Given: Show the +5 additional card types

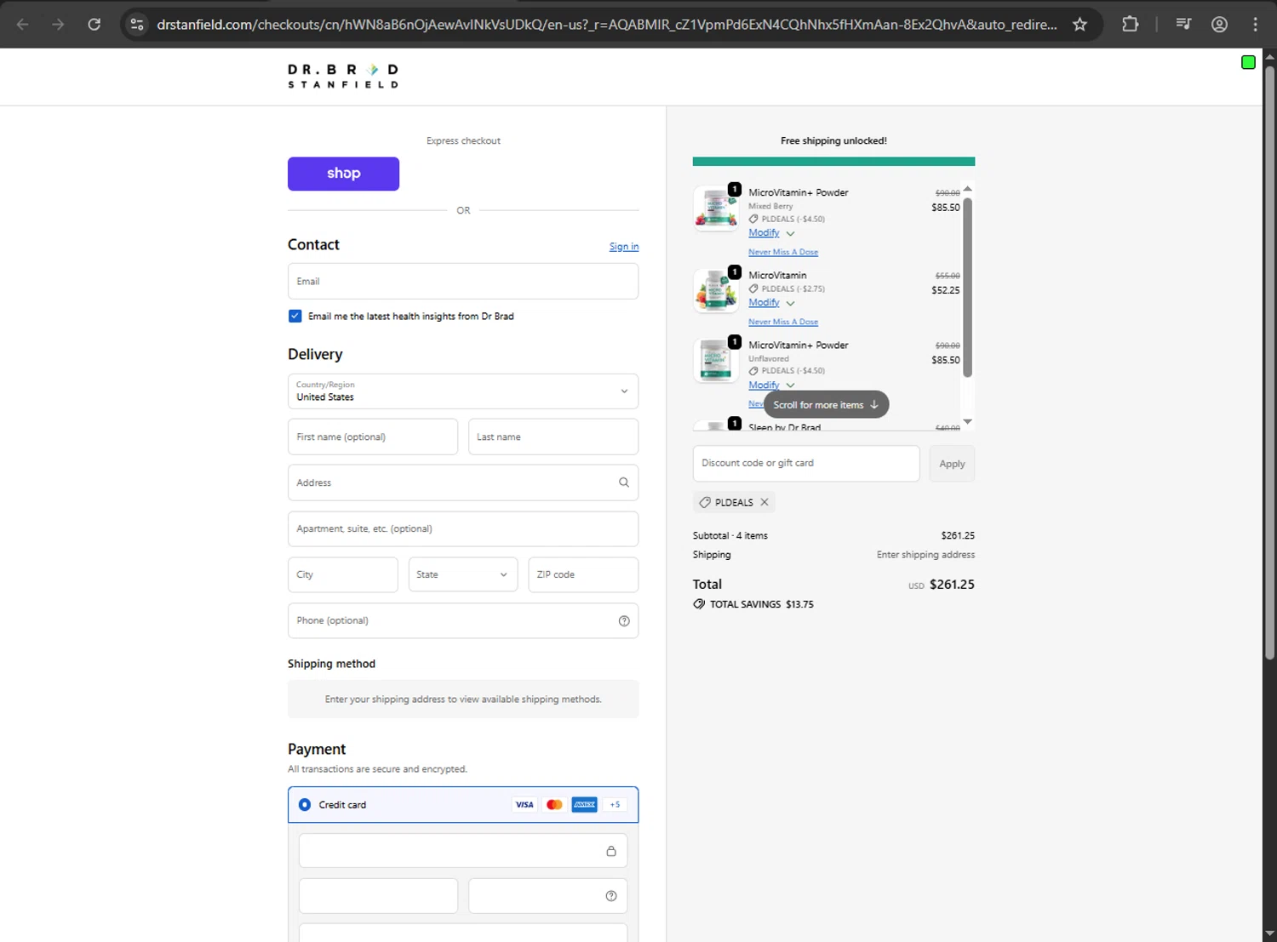Looking at the screenshot, I should 615,805.
